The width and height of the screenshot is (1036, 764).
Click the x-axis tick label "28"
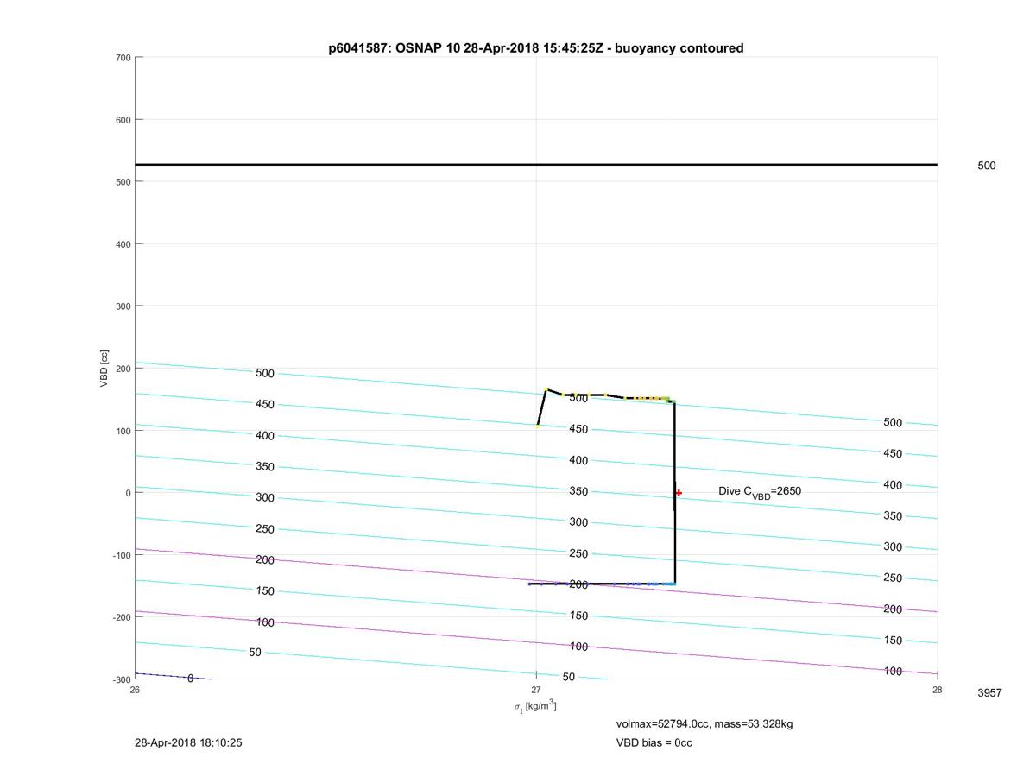(938, 690)
